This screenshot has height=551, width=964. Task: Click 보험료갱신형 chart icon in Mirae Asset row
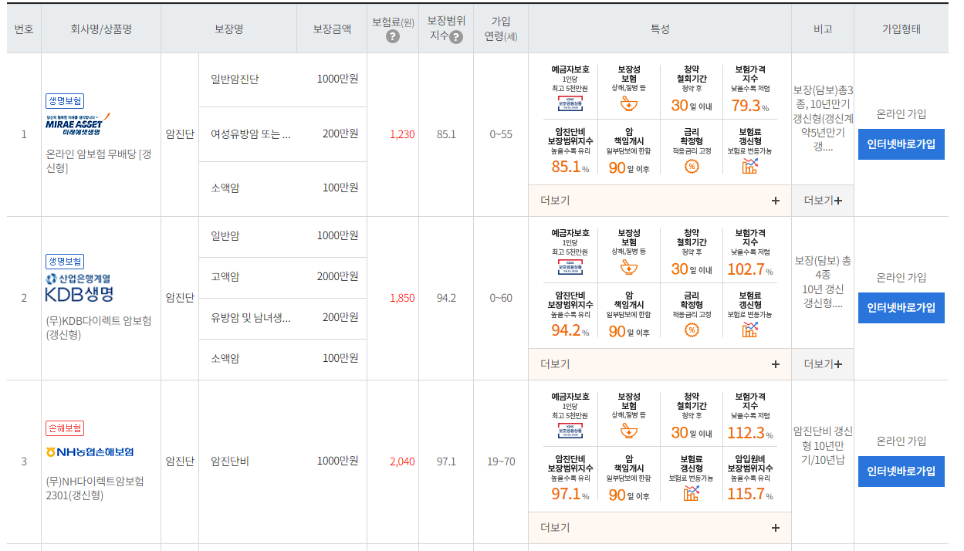750,166
